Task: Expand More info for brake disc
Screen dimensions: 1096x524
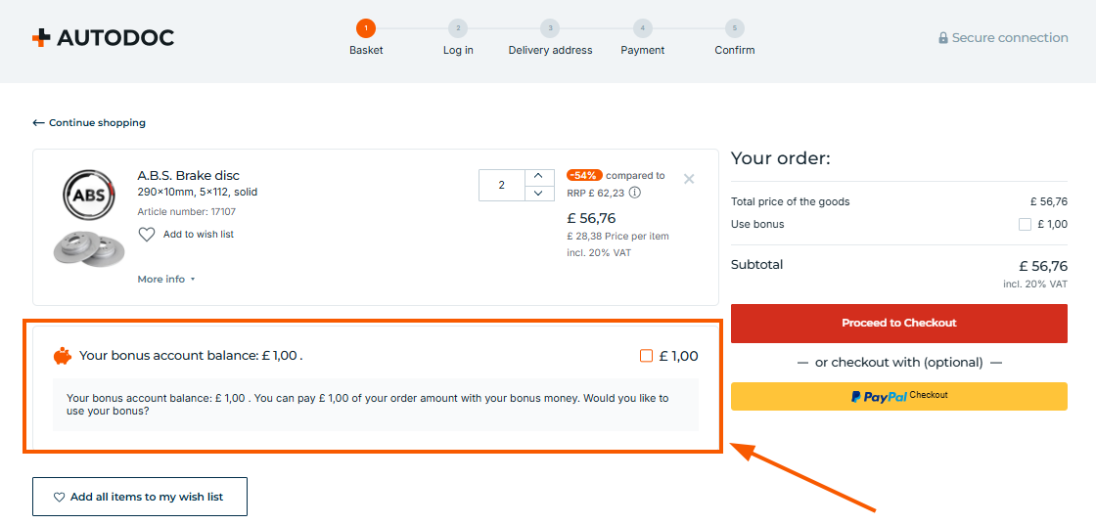Action: tap(166, 280)
